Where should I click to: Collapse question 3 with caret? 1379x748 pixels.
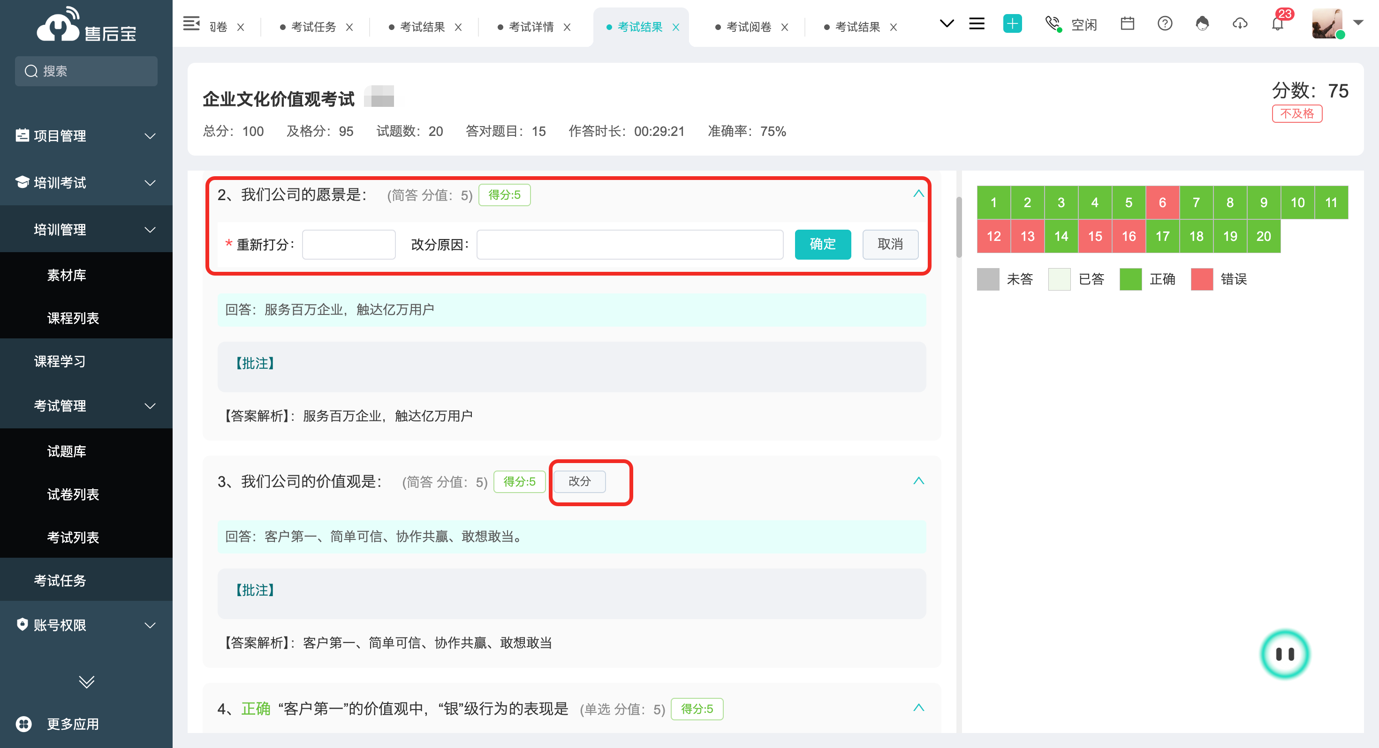[918, 481]
